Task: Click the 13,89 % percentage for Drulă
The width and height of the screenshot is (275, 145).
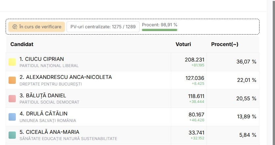Action: click(246, 116)
